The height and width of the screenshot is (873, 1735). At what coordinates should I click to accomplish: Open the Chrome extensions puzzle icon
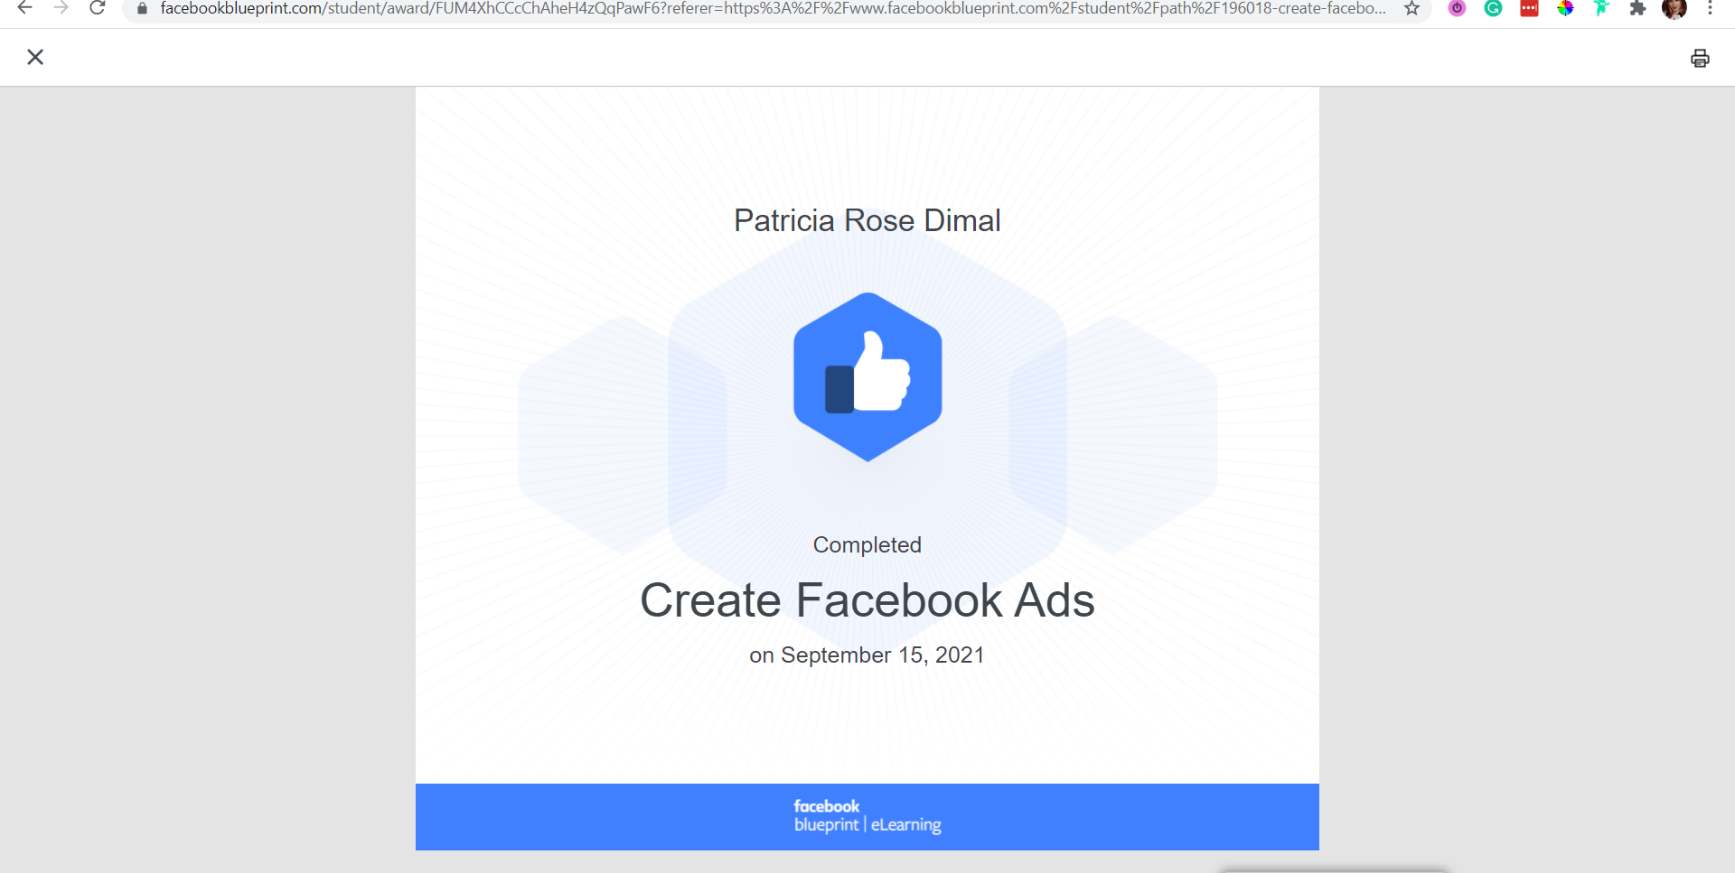pyautogui.click(x=1638, y=10)
